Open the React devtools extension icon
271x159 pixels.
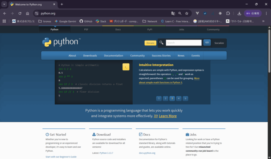[220, 13]
